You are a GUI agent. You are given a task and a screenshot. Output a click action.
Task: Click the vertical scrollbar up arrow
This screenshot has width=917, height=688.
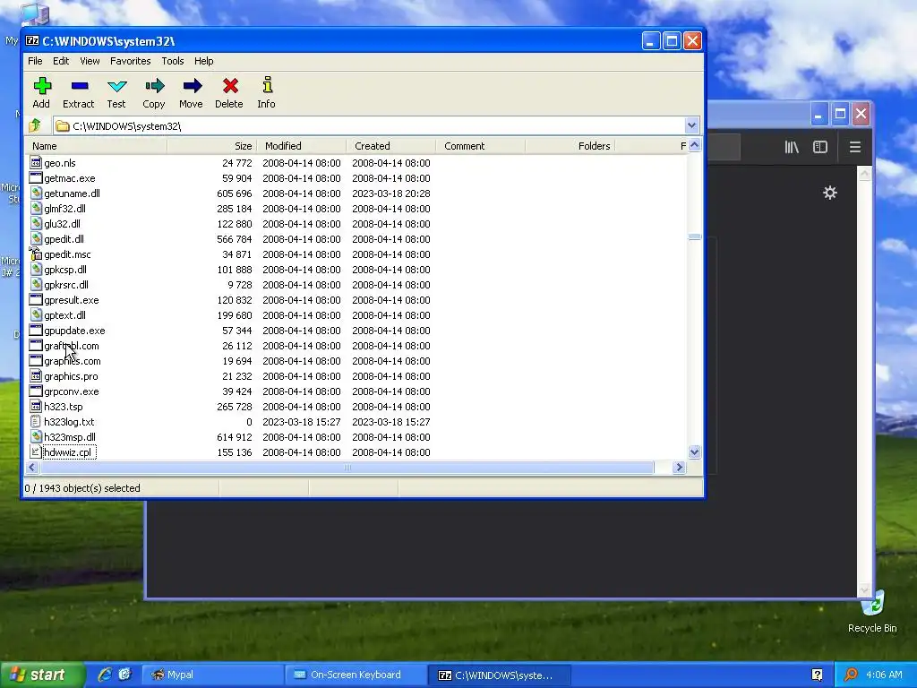[694, 145]
